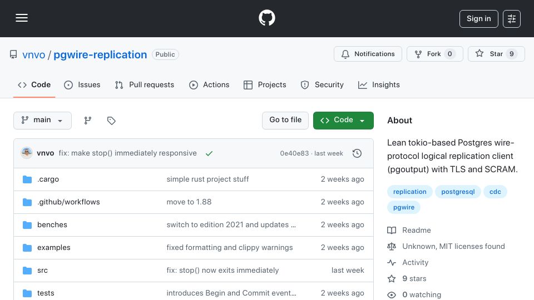Open 'move to 1.88' commit message
The width and height of the screenshot is (534, 300).
[x=189, y=202]
